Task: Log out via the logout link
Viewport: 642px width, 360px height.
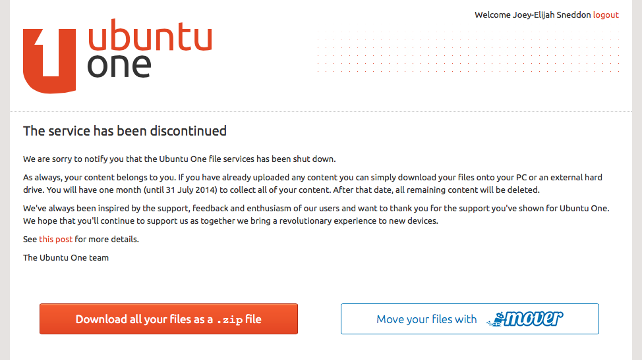Action: 606,15
